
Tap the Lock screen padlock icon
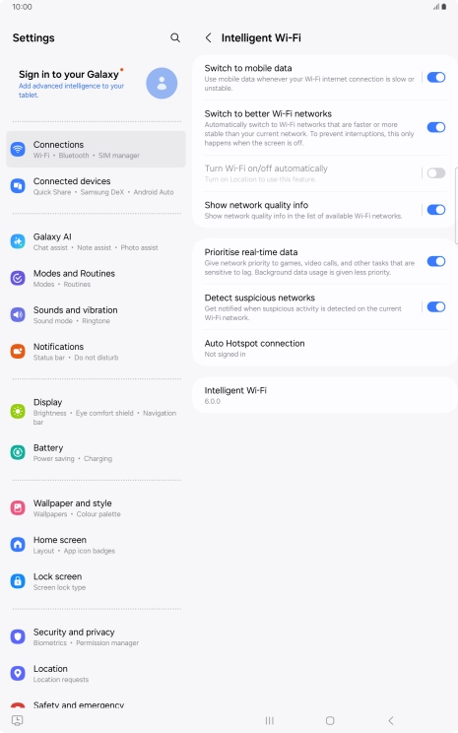(x=18, y=581)
